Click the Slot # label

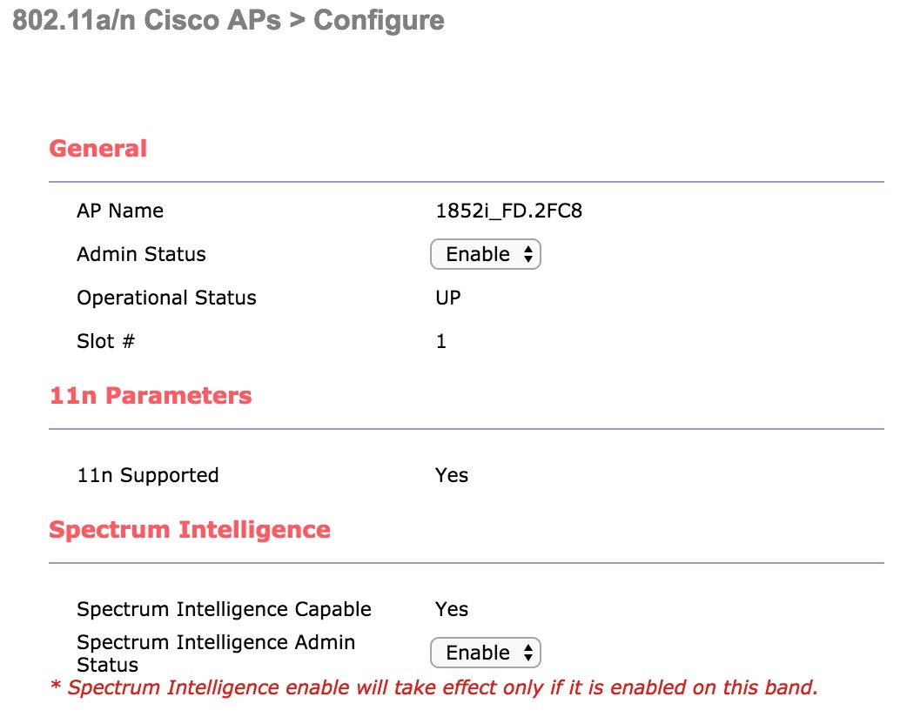click(106, 341)
